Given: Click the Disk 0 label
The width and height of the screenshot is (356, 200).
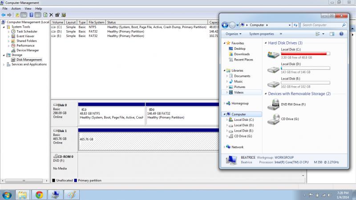Looking at the screenshot, I should (62, 105).
